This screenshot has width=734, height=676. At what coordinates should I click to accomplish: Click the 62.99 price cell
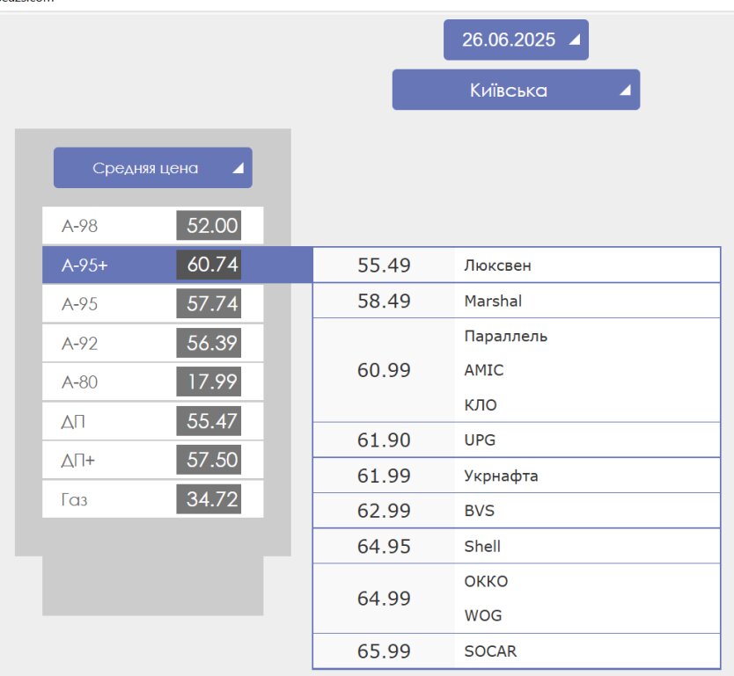coord(384,511)
